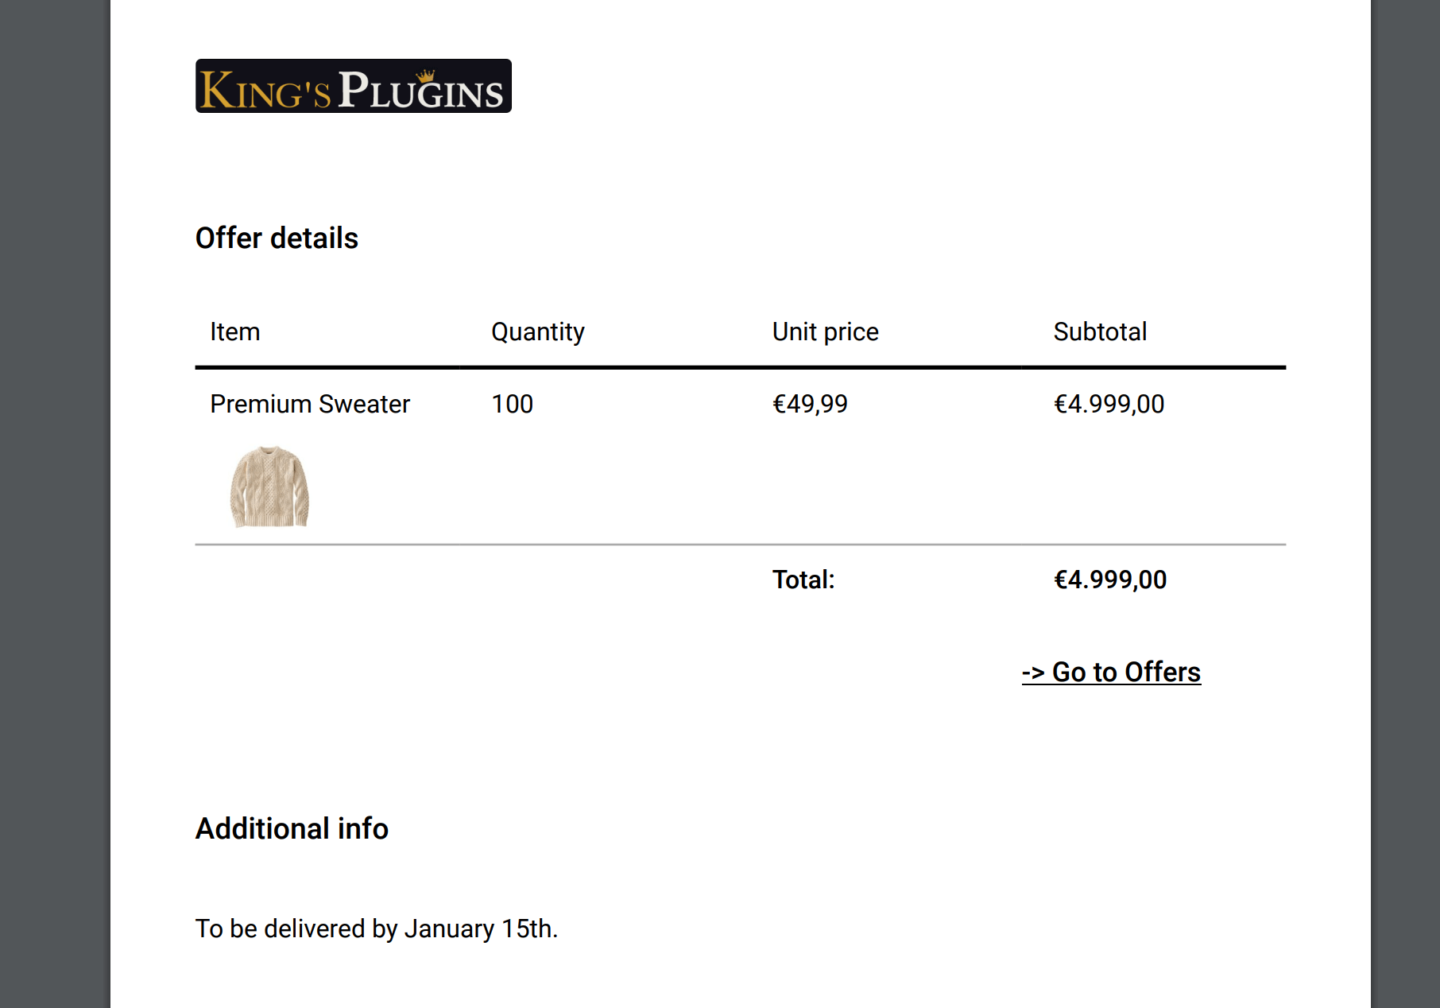
Task: Click the Offer details heading
Action: 277,238
